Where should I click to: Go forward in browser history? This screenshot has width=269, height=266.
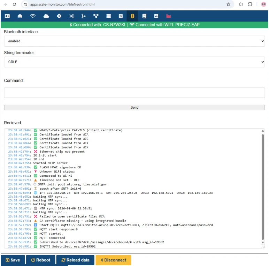[x=5, y=4]
